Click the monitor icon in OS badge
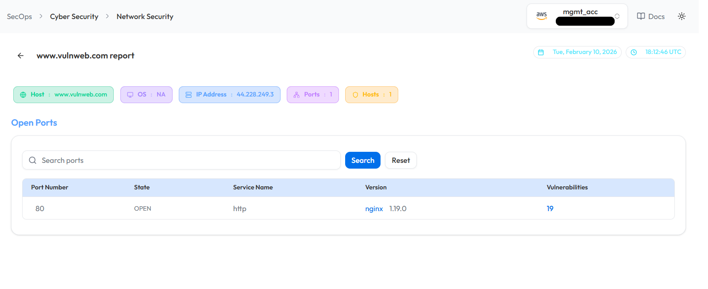Viewport: 708px width, 289px height. pyautogui.click(x=130, y=95)
